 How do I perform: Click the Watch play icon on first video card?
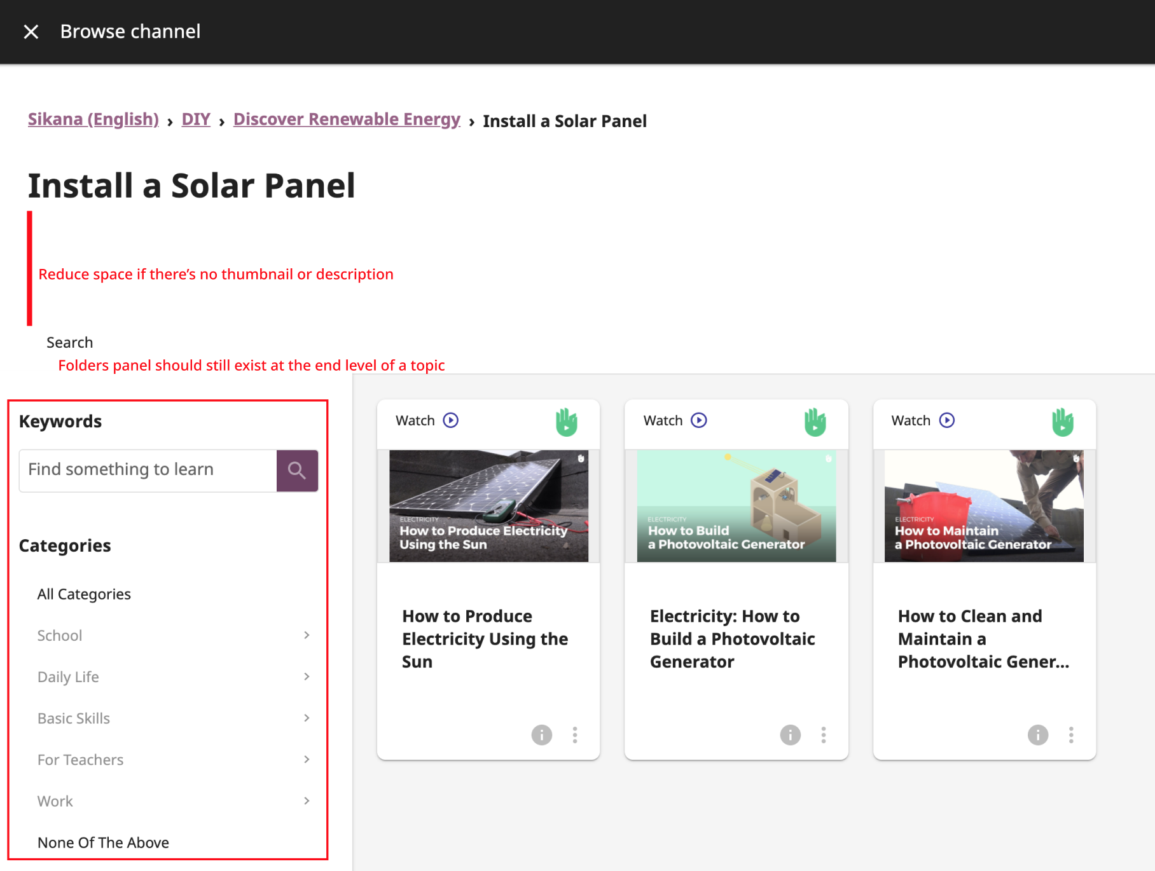point(450,420)
